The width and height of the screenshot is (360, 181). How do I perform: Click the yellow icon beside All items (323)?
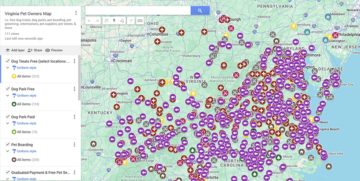[14, 76]
